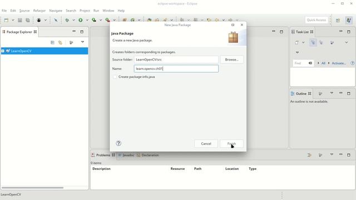Switch to the Declaration tab
This screenshot has width=356, height=200.
(148, 155)
